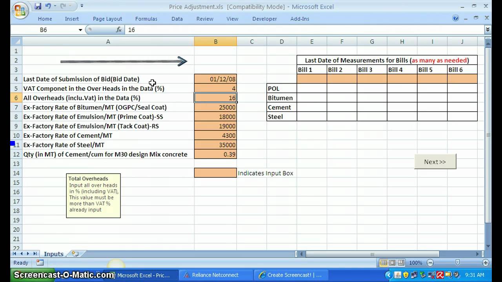Image resolution: width=502 pixels, height=282 pixels.
Task: Open the Home ribbon tab
Action: pyautogui.click(x=45, y=19)
